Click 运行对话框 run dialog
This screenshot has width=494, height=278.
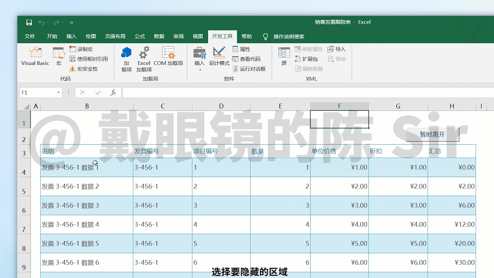coord(249,68)
